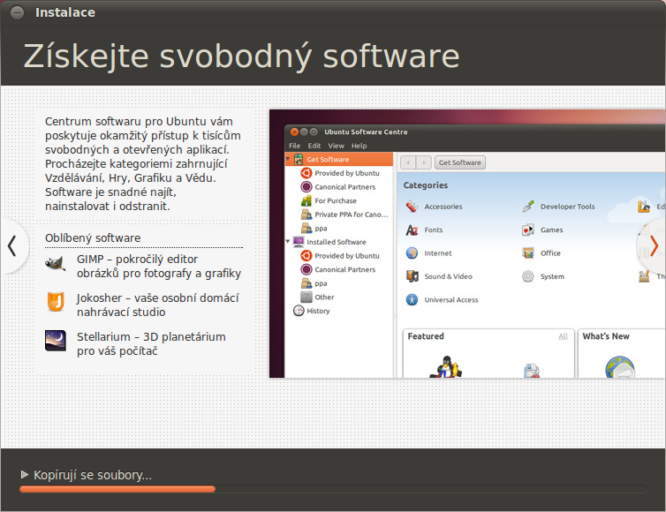
Task: Open the System category gear icon
Action: click(528, 276)
